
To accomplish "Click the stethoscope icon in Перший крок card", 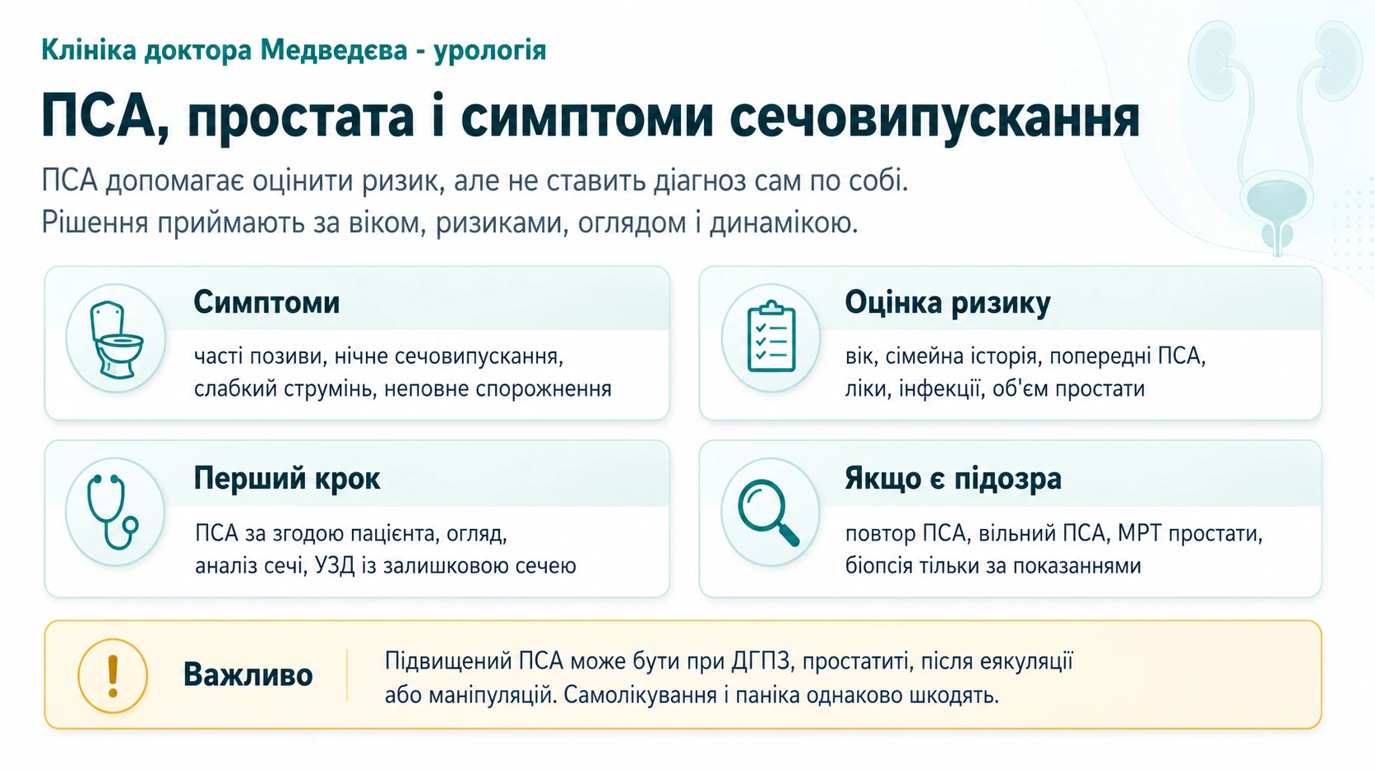I will [x=113, y=511].
